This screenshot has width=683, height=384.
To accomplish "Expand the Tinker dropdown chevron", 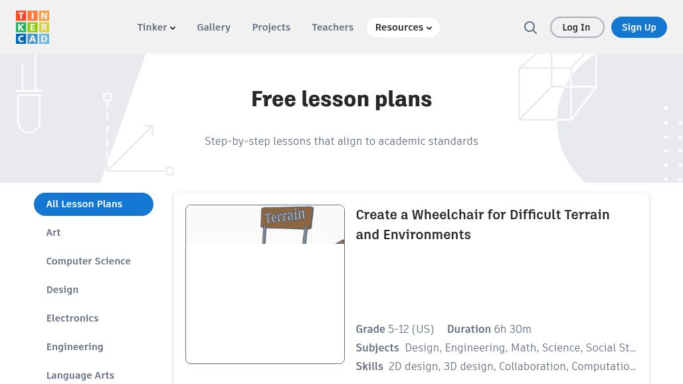I will coord(173,28).
